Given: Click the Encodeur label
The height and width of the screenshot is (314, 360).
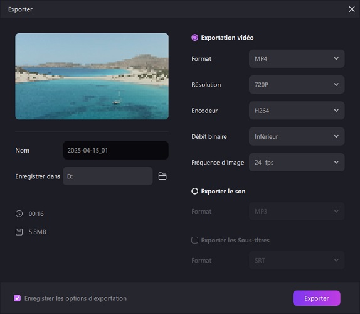Looking at the screenshot, I should coord(204,111).
